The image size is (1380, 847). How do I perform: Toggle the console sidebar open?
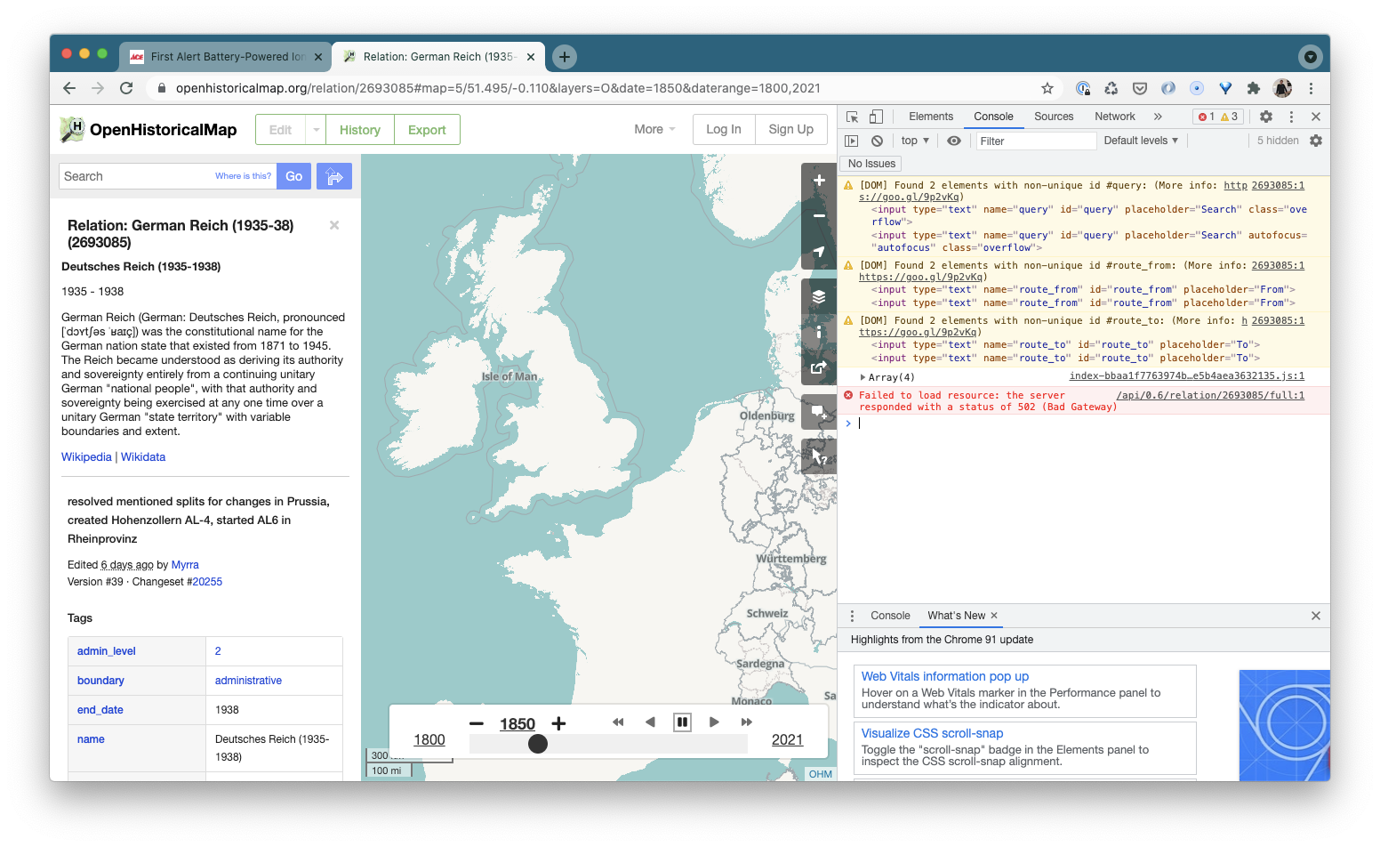coord(851,141)
